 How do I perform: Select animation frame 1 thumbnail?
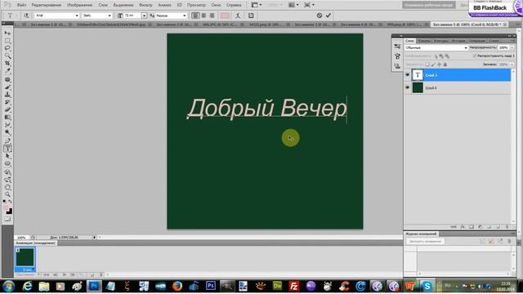point(25,257)
